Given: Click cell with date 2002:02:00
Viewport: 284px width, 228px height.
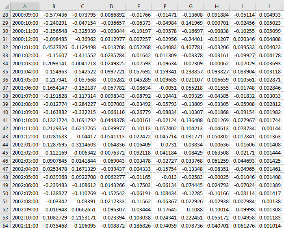Looking at the screenshot, I should click(x=25, y=153).
